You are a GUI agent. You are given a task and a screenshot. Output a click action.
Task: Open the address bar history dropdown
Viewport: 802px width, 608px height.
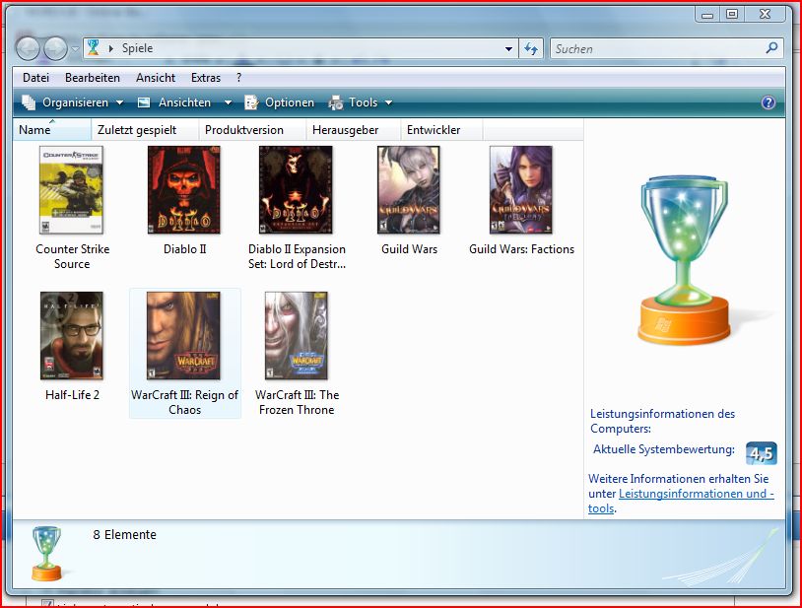[508, 49]
